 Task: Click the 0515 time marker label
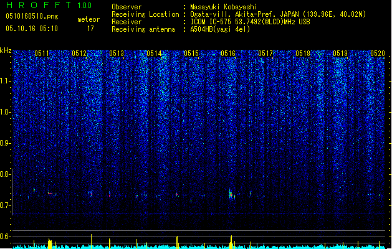(x=191, y=54)
